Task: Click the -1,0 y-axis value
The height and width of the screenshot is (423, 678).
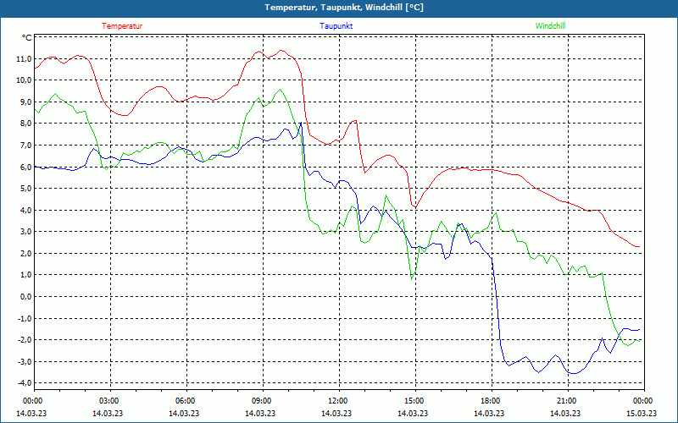Action: [25, 319]
